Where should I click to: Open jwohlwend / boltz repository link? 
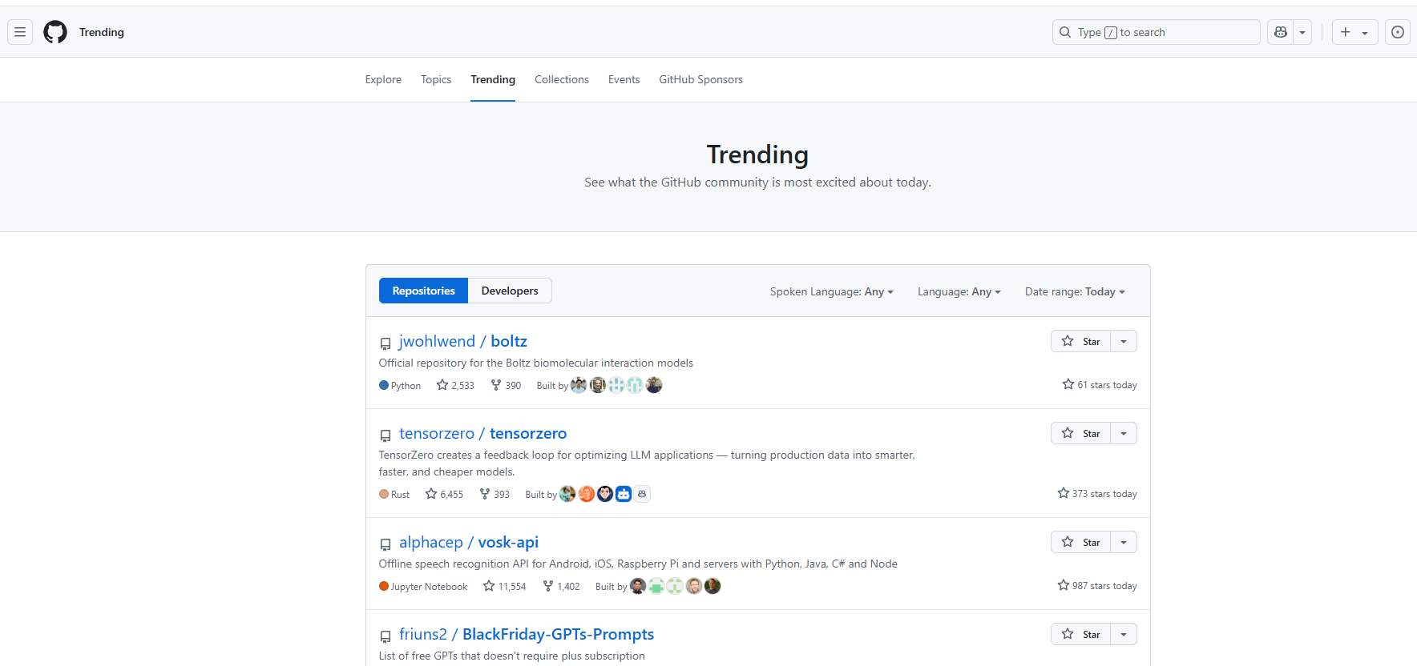click(462, 341)
